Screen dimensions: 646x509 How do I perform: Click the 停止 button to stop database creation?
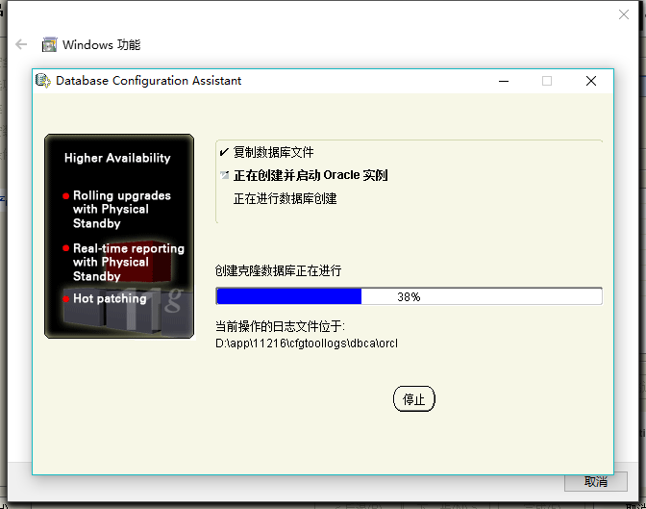click(413, 399)
